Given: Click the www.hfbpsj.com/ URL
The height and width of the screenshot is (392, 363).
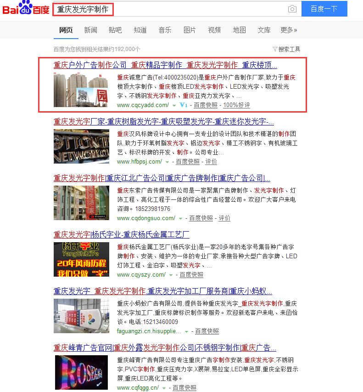Looking at the screenshot, I should (140, 162).
